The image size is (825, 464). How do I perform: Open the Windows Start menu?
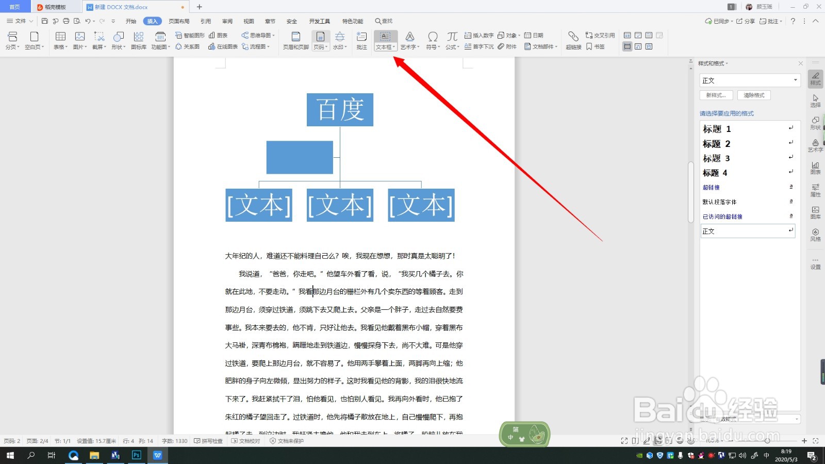tap(10, 455)
